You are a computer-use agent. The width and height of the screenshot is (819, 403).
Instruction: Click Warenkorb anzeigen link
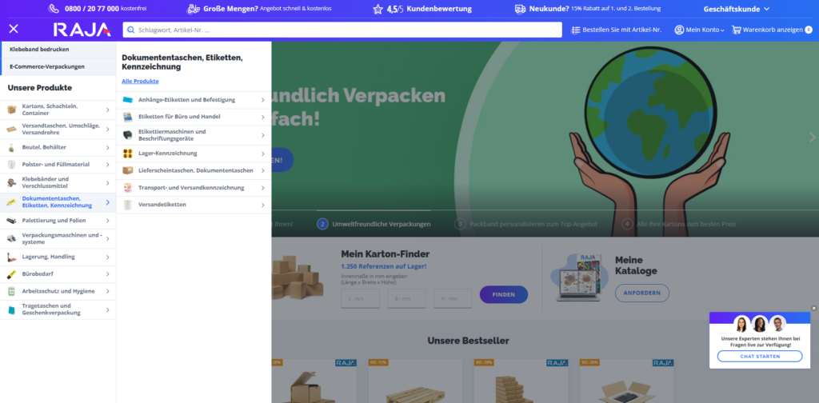point(772,30)
